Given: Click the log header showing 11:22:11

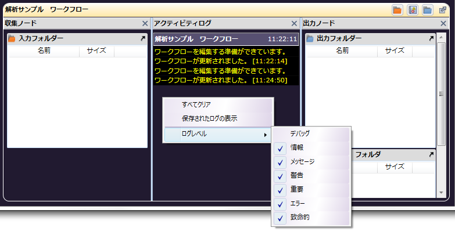Looking at the screenshot, I should pos(226,39).
